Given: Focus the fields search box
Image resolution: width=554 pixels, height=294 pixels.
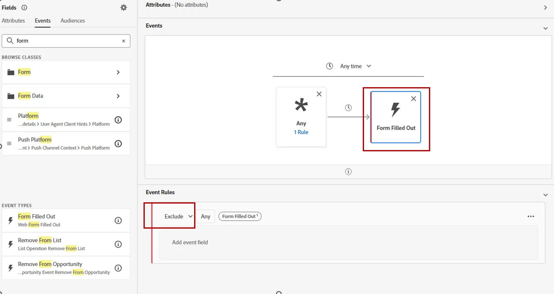Looking at the screenshot, I should [66, 41].
